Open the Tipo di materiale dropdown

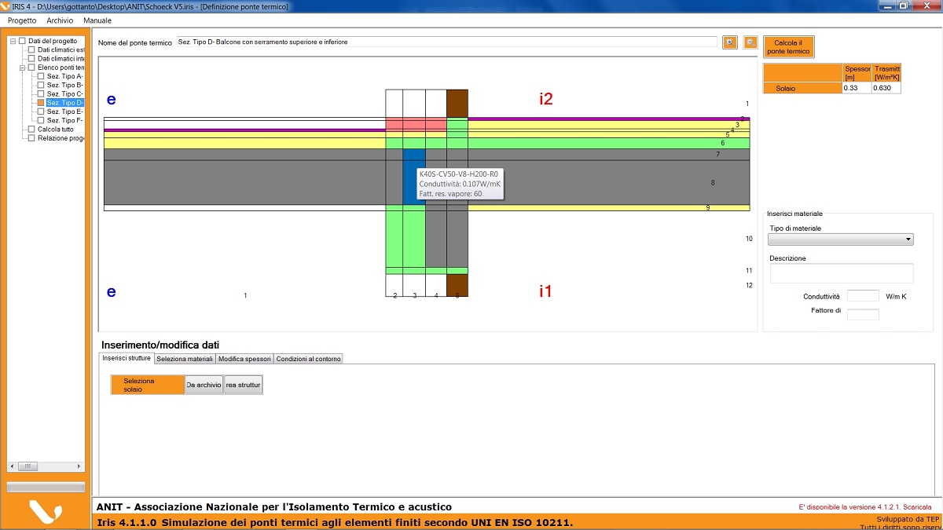click(x=840, y=239)
